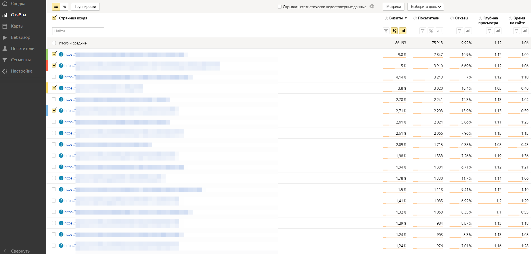Screen dimensions: 531x254
Task: Switch to the tree view icon
Action: (x=64, y=7)
